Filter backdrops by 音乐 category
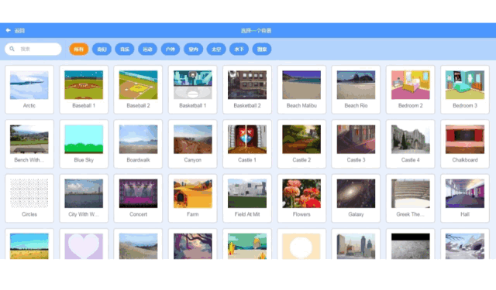 pyautogui.click(x=125, y=49)
